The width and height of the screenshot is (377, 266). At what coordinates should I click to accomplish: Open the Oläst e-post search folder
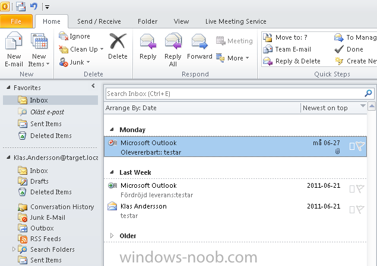[x=47, y=112]
